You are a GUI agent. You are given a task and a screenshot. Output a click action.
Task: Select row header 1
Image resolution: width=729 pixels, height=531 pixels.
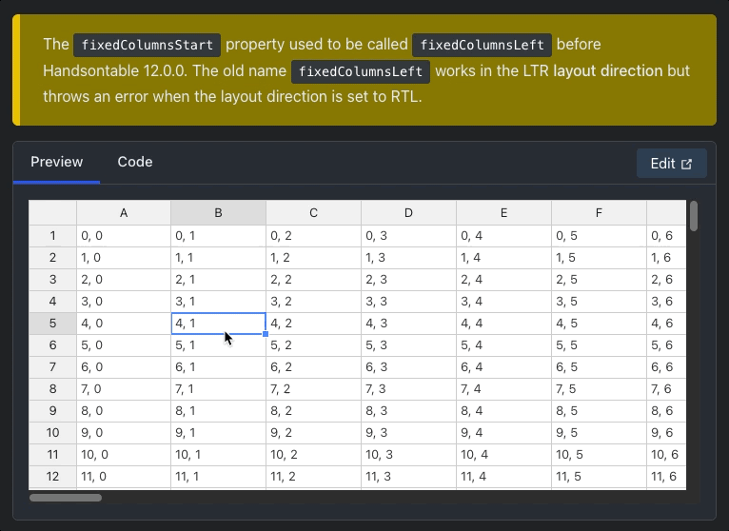click(52, 236)
